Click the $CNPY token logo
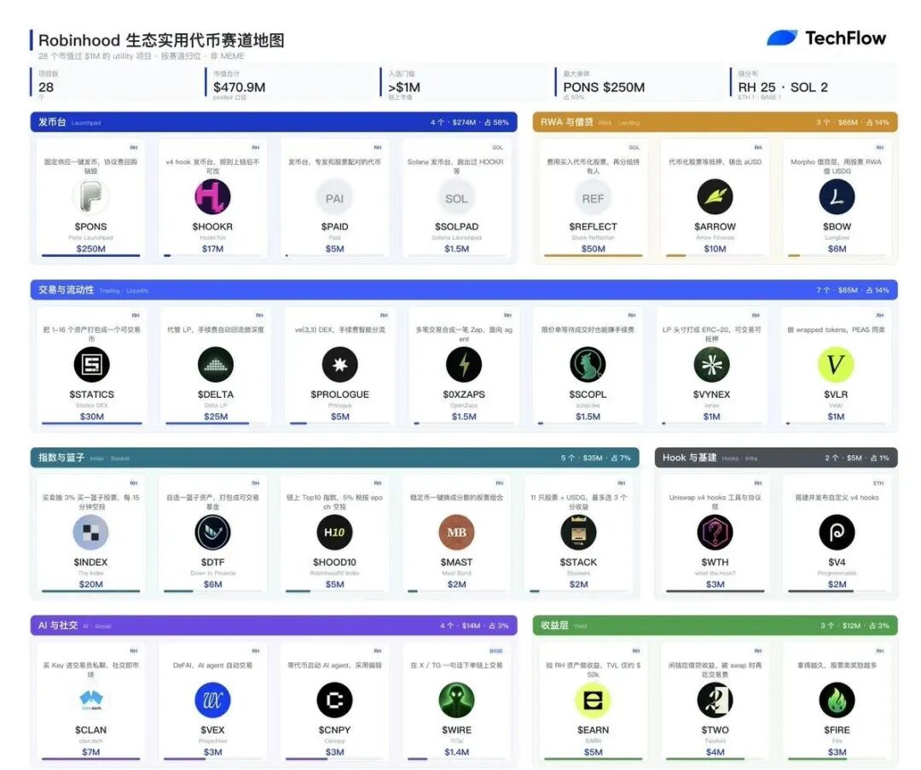 (334, 700)
